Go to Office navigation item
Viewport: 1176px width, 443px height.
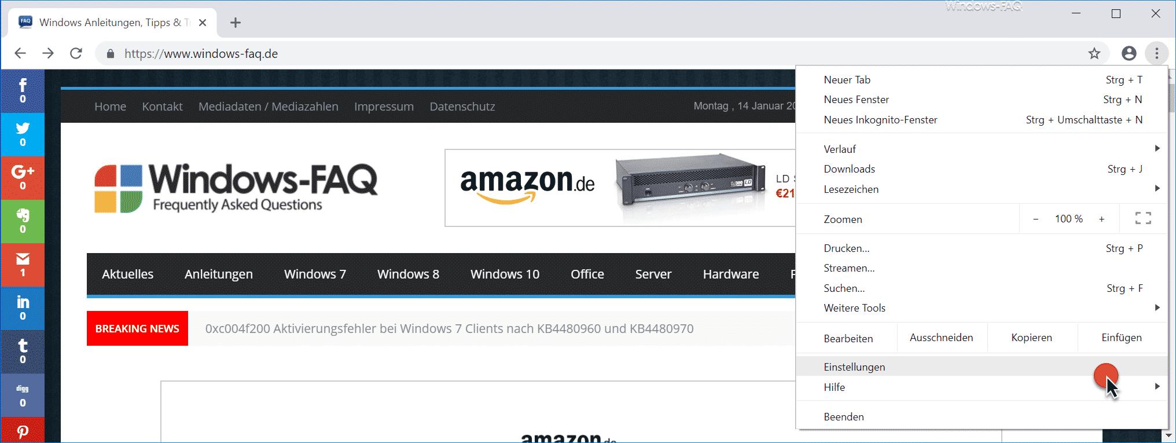(x=587, y=274)
